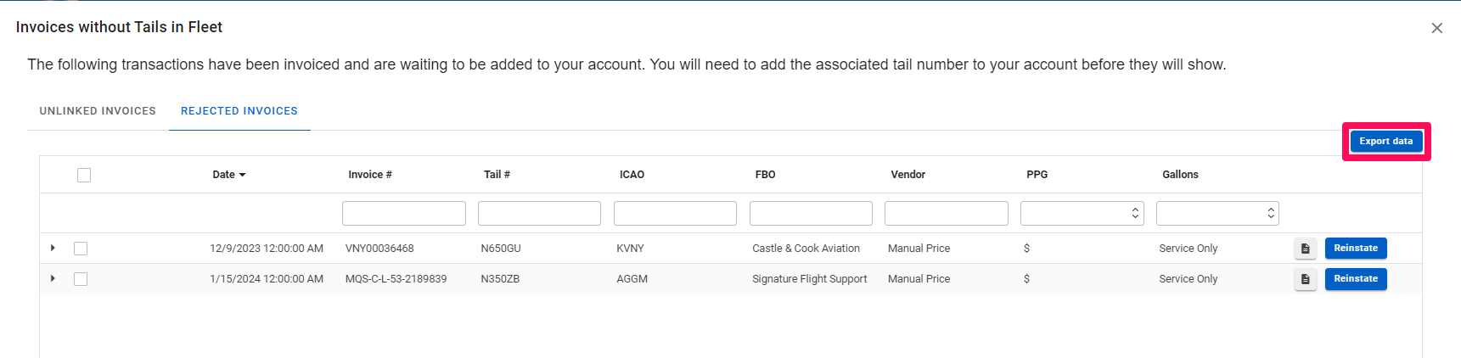
Task: Reinstate the Signature Flight Support invoice
Action: [x=1355, y=279]
